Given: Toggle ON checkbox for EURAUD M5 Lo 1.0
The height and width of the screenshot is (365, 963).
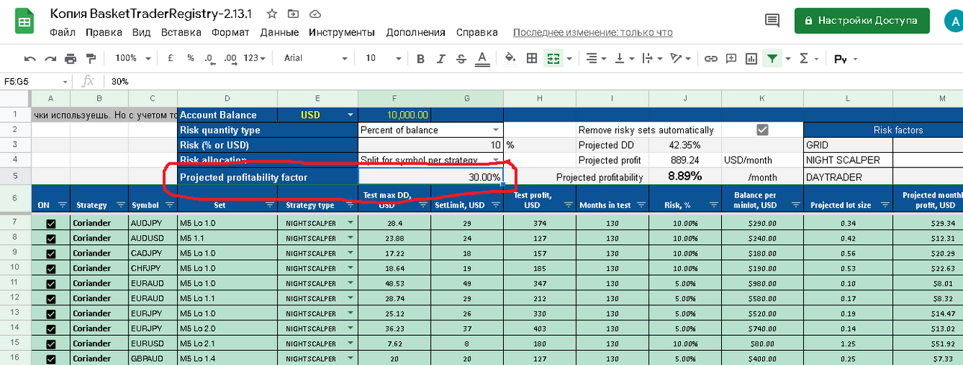Looking at the screenshot, I should click(51, 283).
